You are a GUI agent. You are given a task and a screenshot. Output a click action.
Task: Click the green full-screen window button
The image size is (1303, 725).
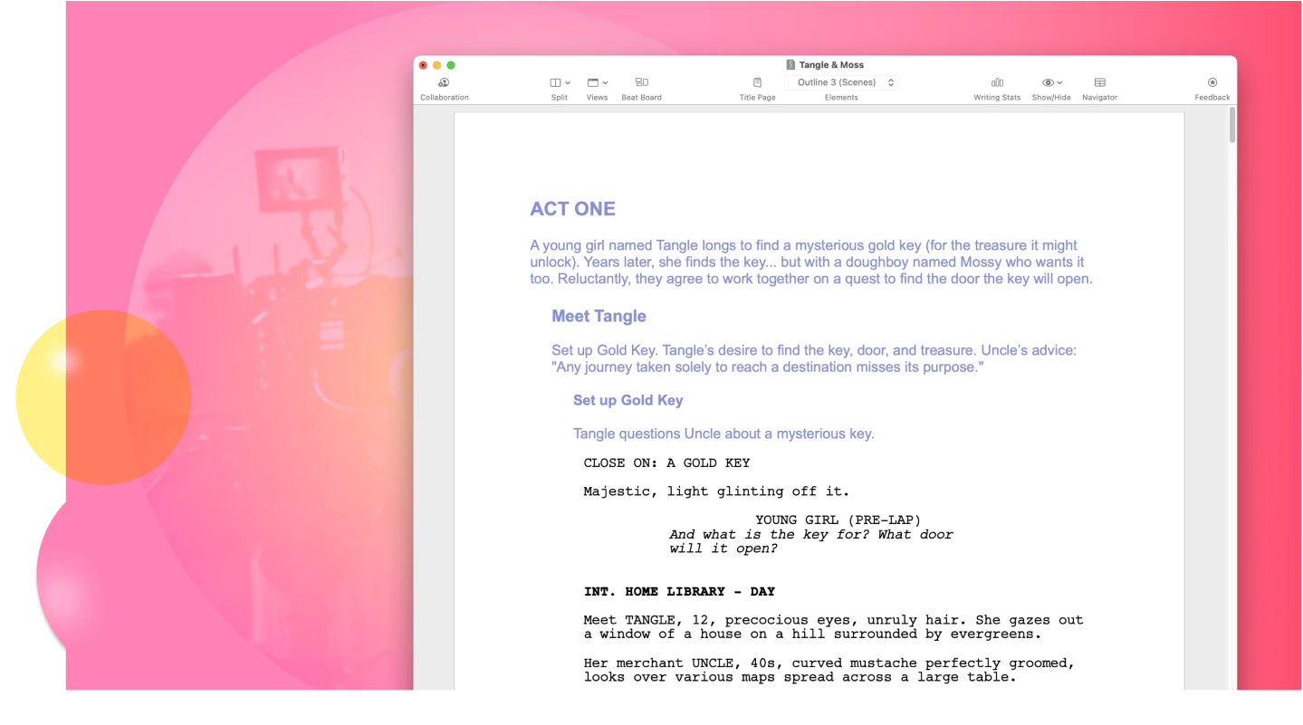pos(451,65)
